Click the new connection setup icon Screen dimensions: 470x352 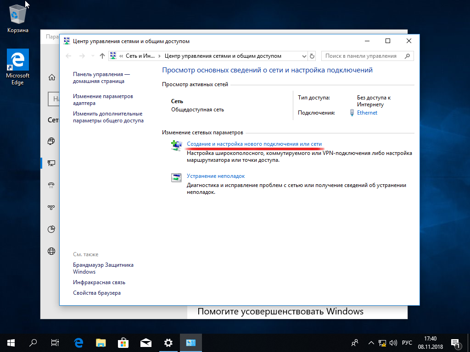point(177,145)
